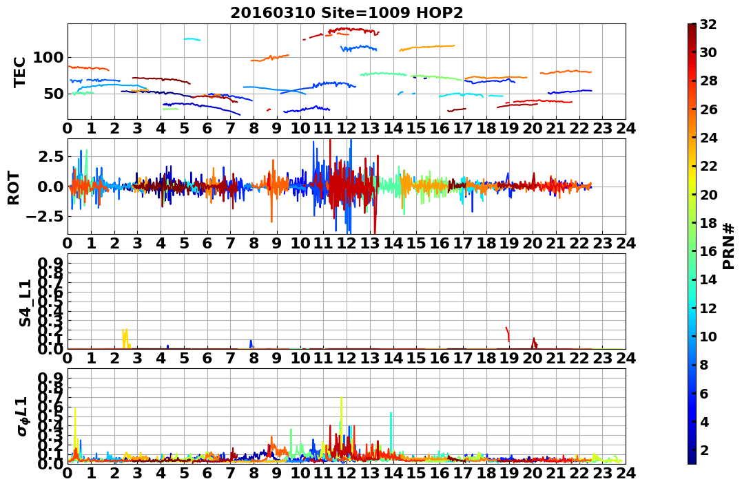
Task: Click hour 6 tick under ROT panel
Action: pos(207,244)
